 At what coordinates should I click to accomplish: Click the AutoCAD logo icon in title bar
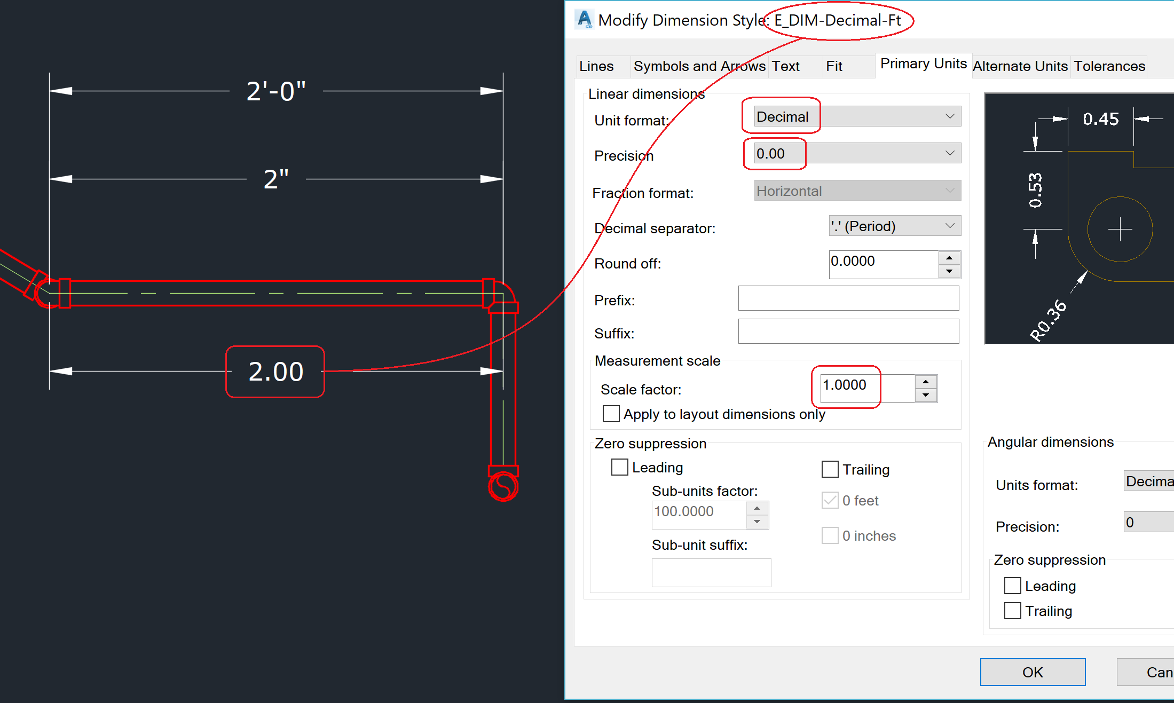coord(585,19)
